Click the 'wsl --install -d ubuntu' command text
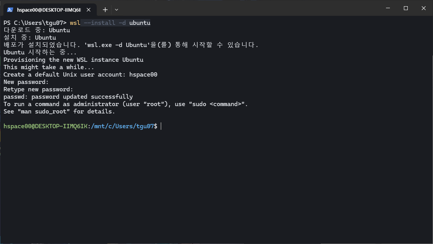The image size is (433, 244). coord(110,23)
